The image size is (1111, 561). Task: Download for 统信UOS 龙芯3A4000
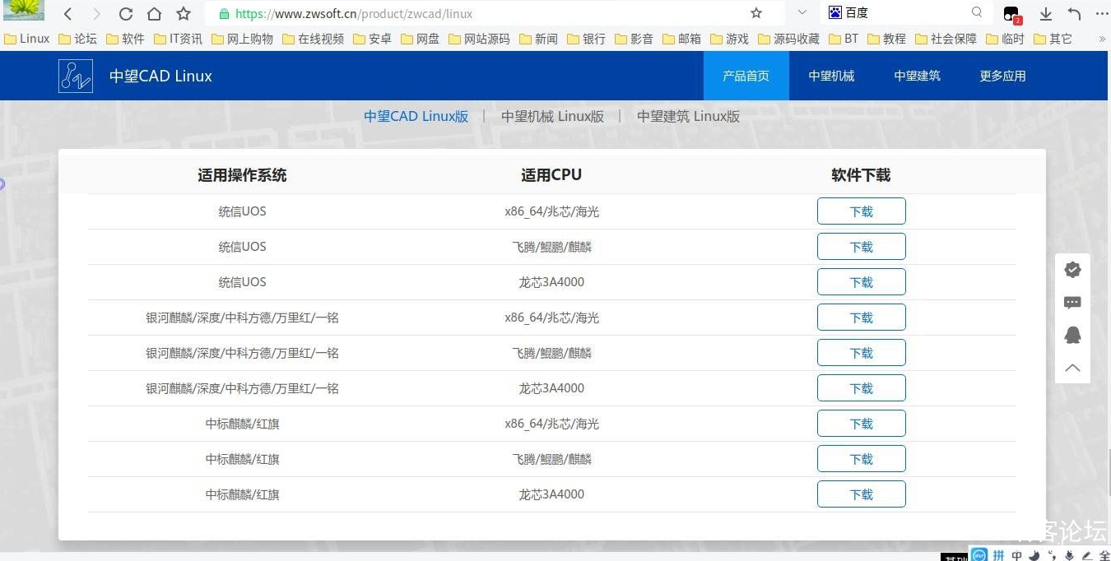click(861, 282)
